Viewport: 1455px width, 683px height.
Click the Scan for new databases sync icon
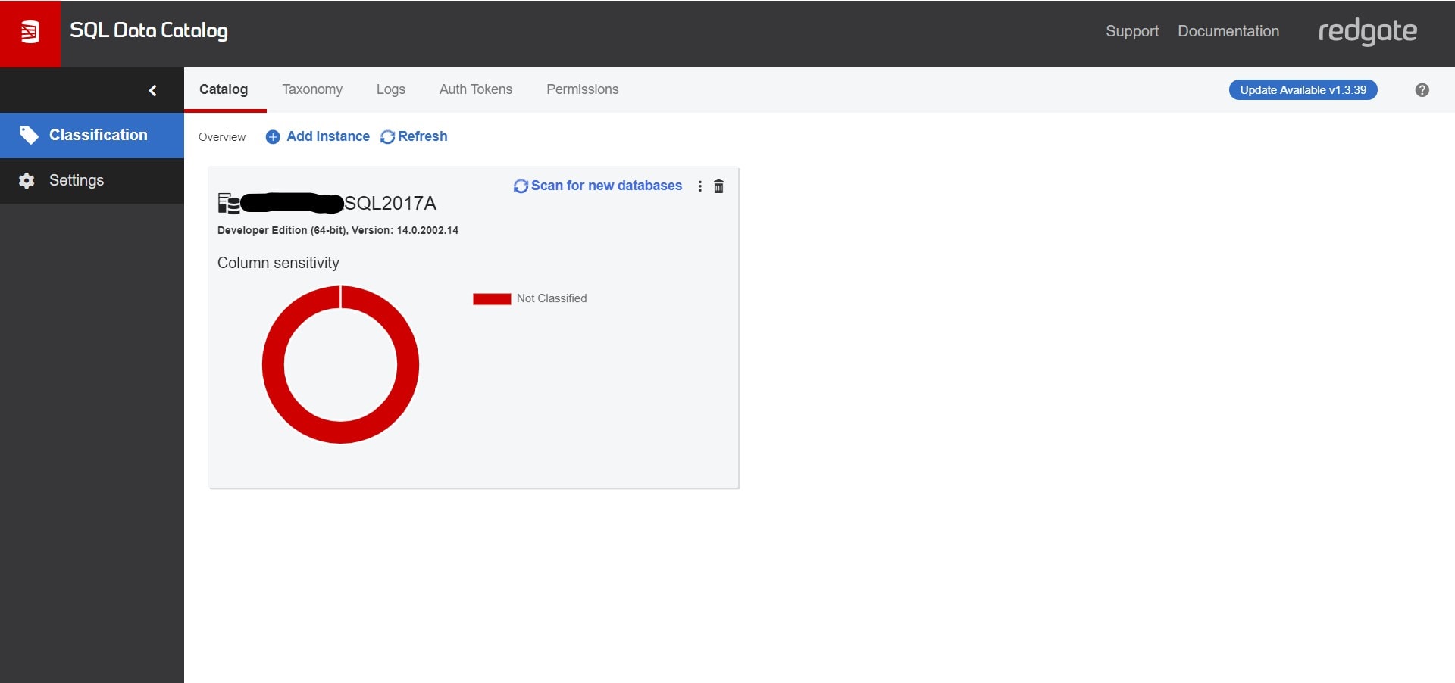point(521,186)
